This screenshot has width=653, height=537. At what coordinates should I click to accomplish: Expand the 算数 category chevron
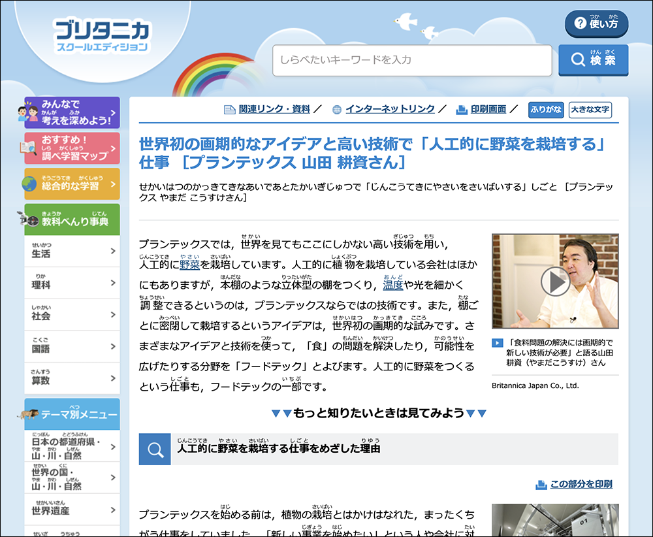pos(113,378)
